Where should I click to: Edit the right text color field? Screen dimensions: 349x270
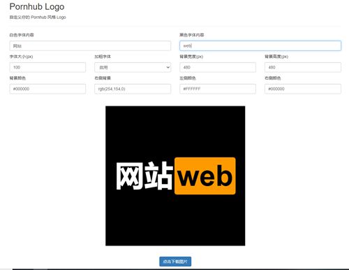[x=303, y=89]
